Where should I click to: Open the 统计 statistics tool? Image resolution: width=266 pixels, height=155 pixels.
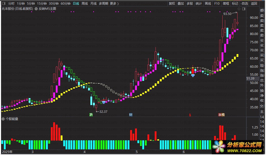pyautogui.click(x=199, y=3)
